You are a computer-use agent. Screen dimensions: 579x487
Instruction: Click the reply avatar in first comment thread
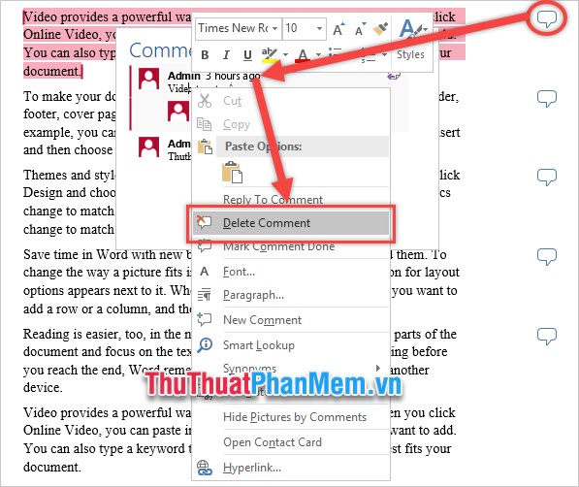point(178,111)
